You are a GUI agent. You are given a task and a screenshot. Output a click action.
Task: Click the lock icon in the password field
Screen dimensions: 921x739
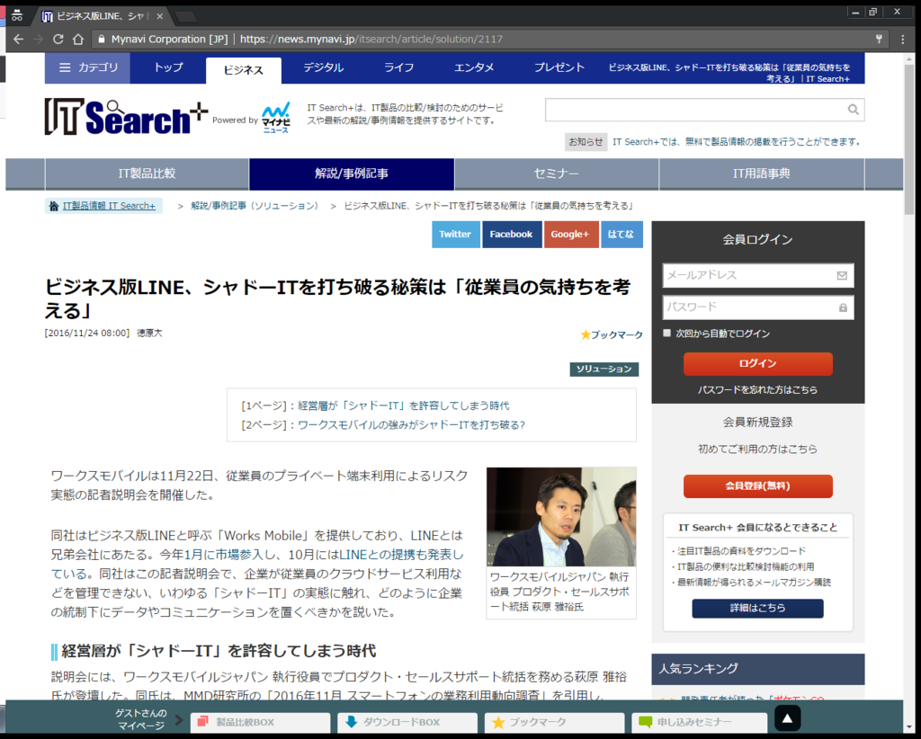pos(843,307)
